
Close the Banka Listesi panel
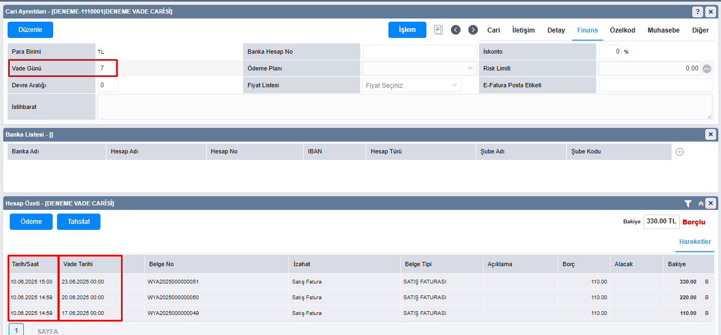click(x=711, y=134)
